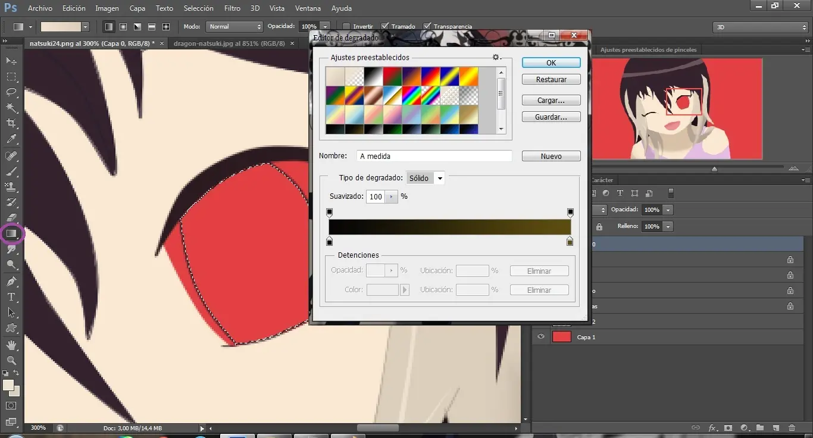
Task: Click the create new layer icon
Action: [x=776, y=428]
